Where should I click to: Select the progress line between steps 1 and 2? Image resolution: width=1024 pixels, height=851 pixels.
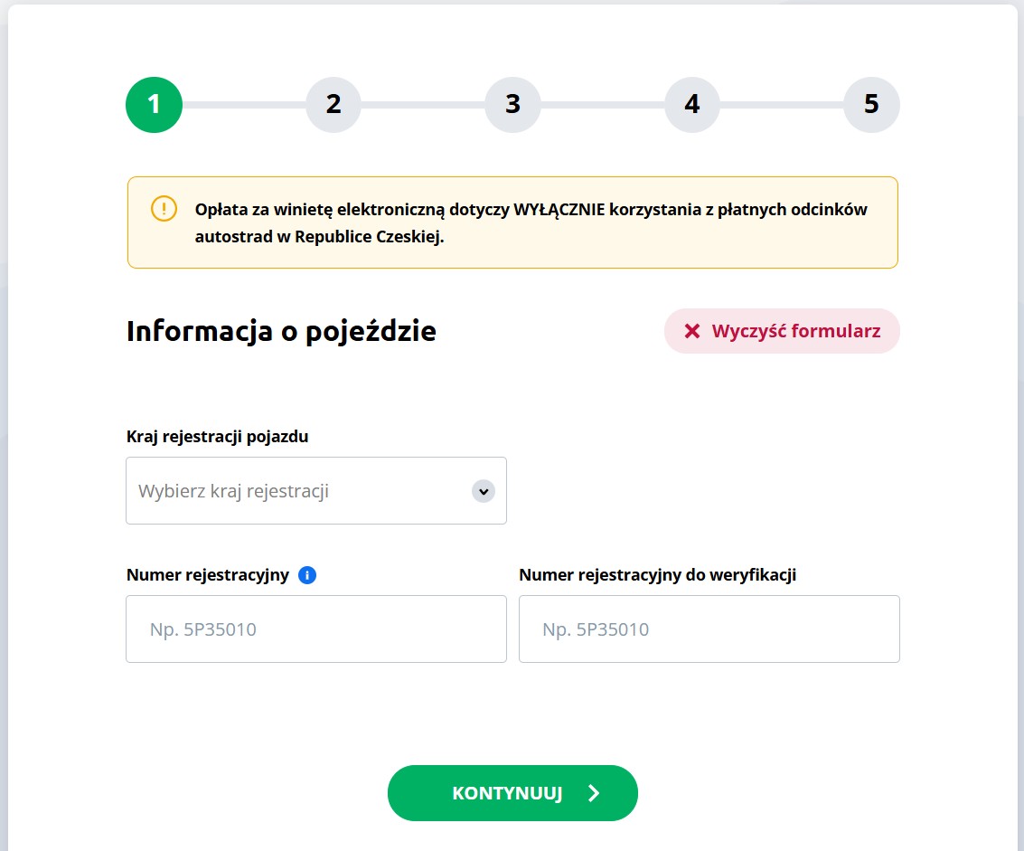(x=244, y=105)
